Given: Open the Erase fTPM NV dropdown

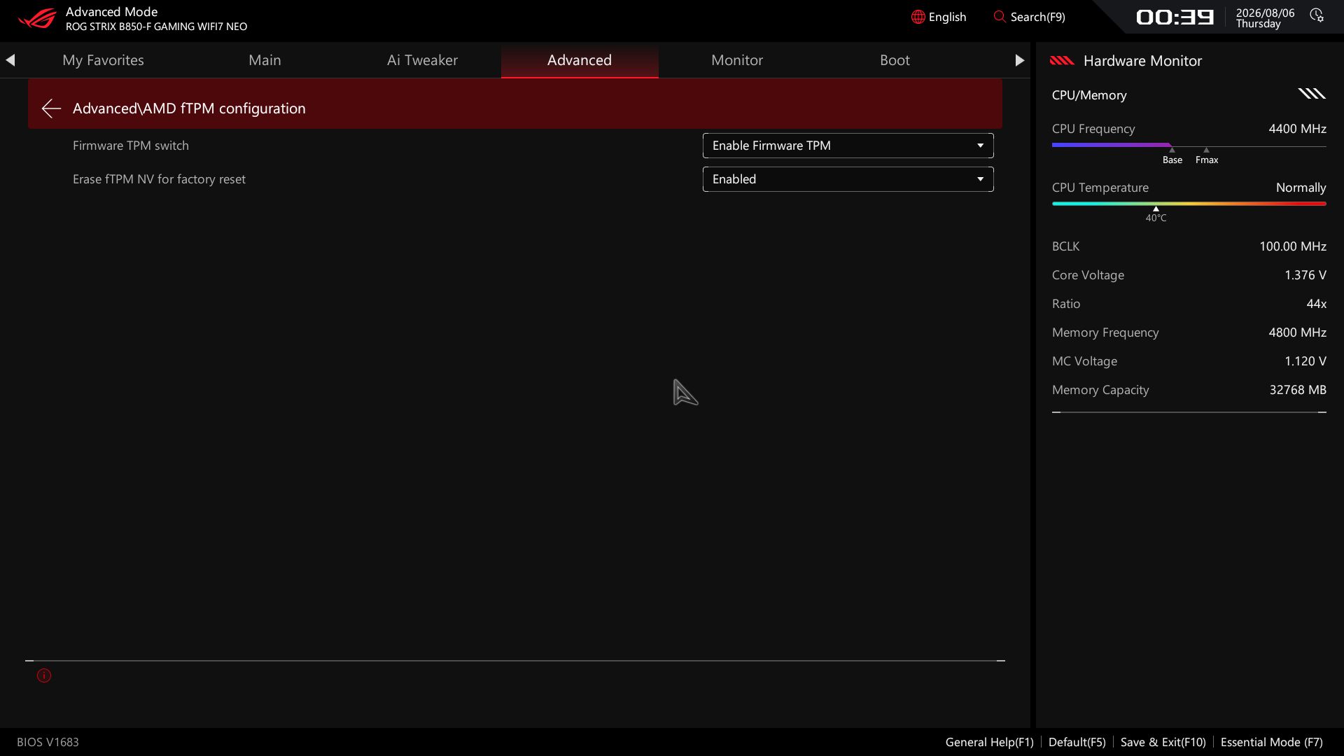Looking at the screenshot, I should click(848, 179).
